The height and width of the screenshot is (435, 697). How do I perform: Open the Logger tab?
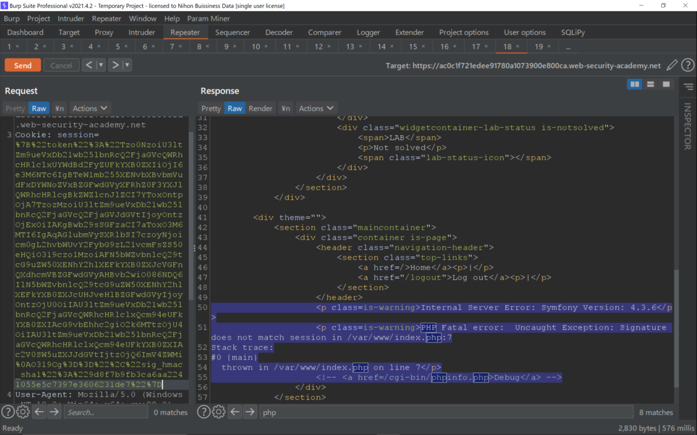point(368,32)
